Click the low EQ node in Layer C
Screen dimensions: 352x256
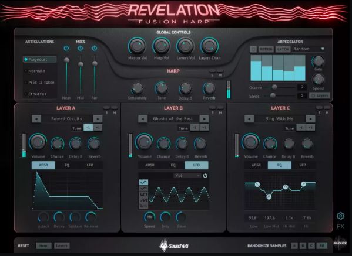coord(257,185)
